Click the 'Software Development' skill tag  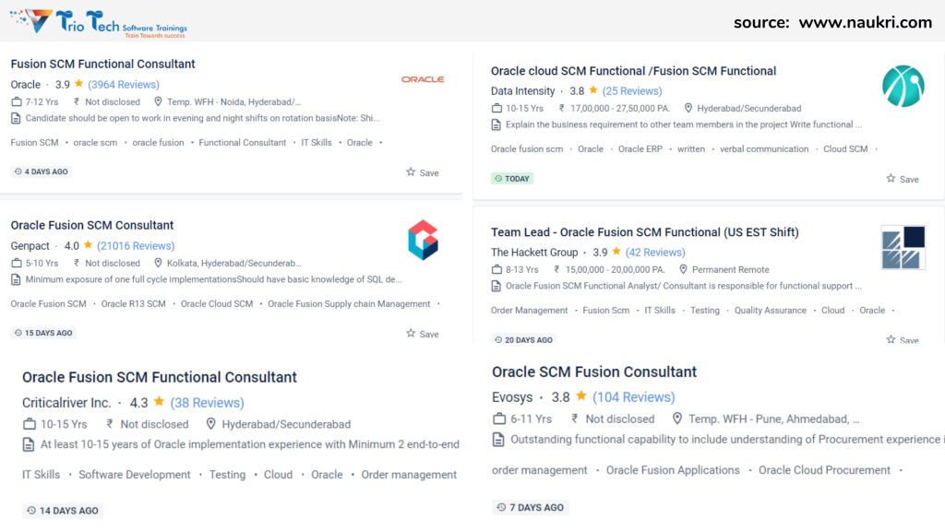pos(135,475)
